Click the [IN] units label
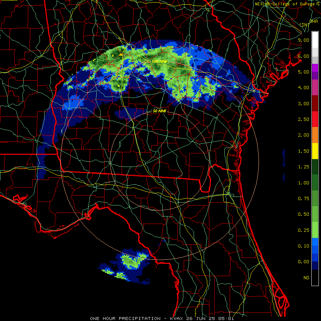 [x=305, y=25]
